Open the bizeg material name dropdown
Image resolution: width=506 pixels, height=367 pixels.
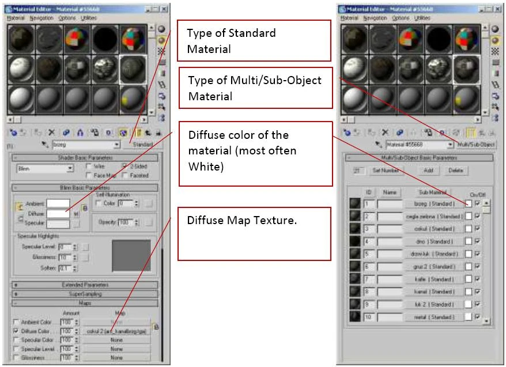click(117, 145)
